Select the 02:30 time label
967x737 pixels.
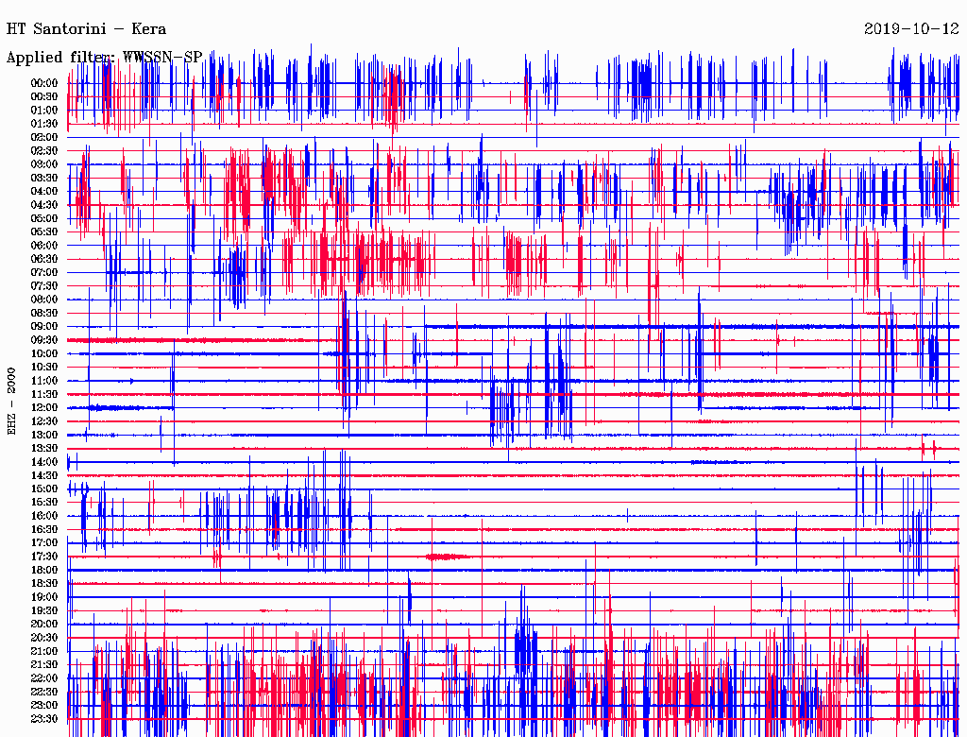click(44, 151)
